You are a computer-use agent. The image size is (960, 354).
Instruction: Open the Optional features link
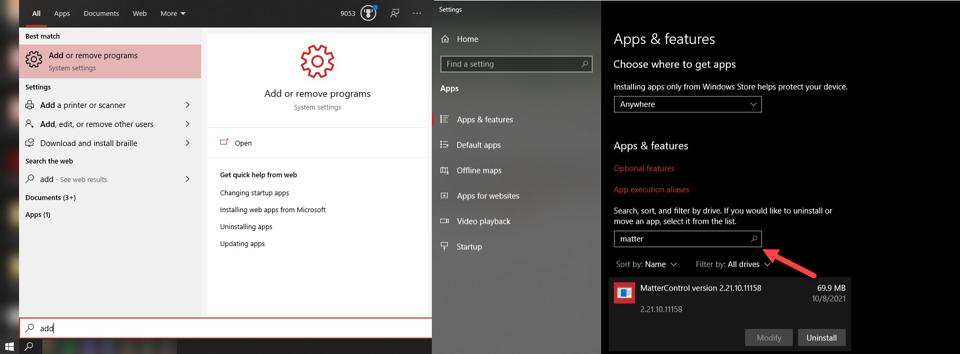click(x=644, y=168)
